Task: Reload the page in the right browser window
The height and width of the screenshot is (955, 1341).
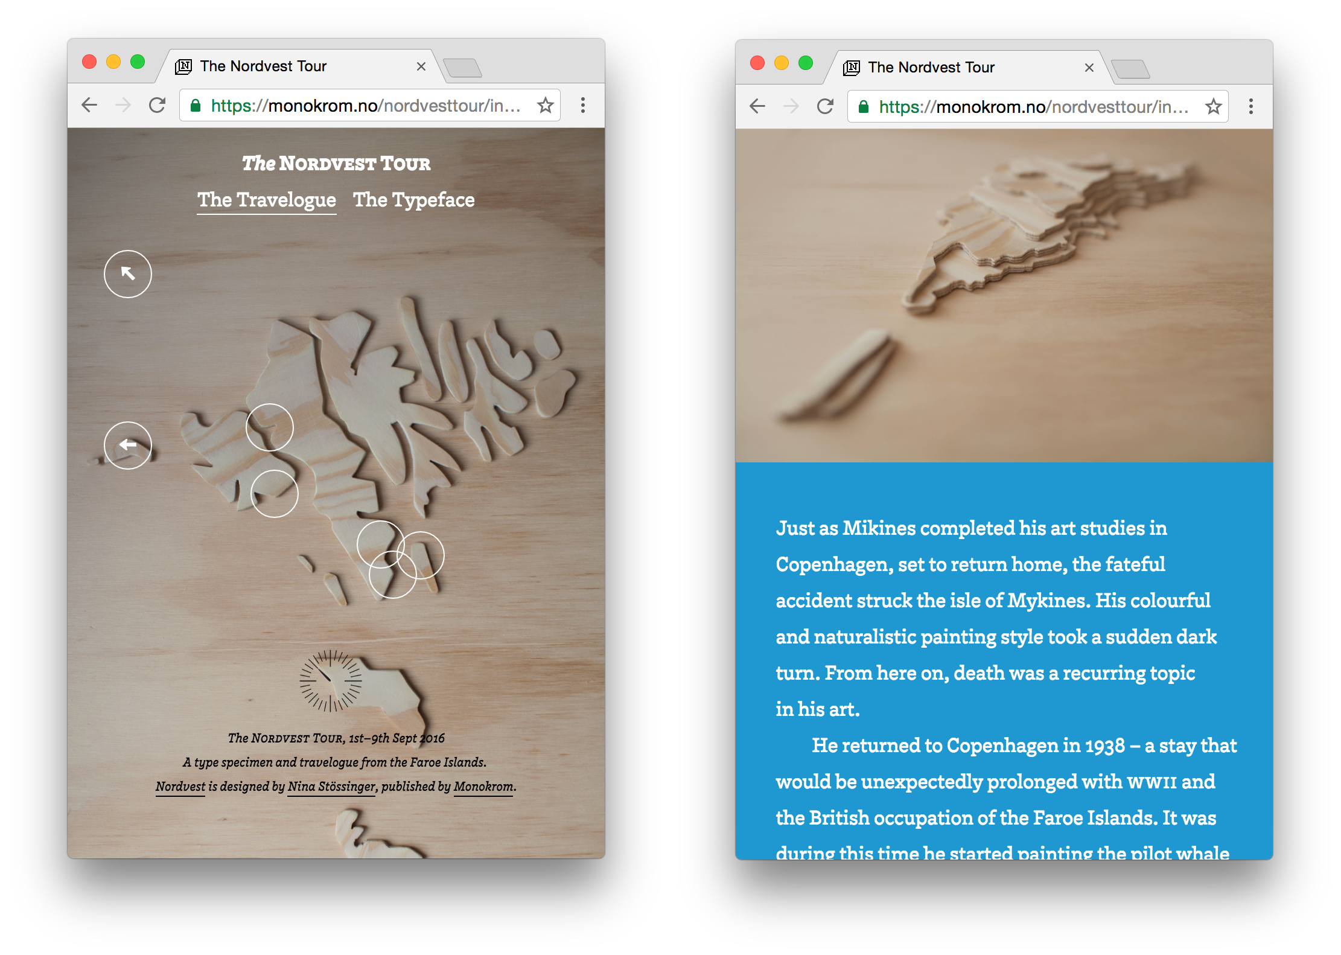Action: point(825,107)
